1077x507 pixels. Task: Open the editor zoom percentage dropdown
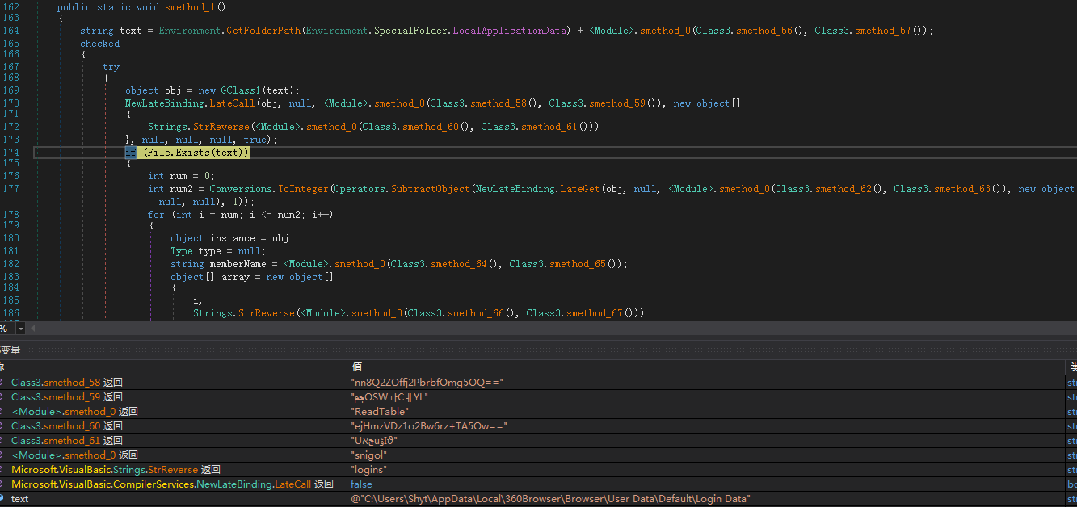click(20, 329)
